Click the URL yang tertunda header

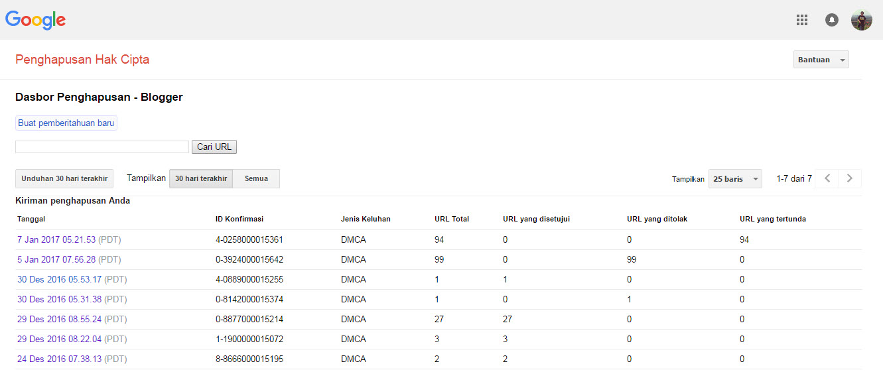coord(773,219)
